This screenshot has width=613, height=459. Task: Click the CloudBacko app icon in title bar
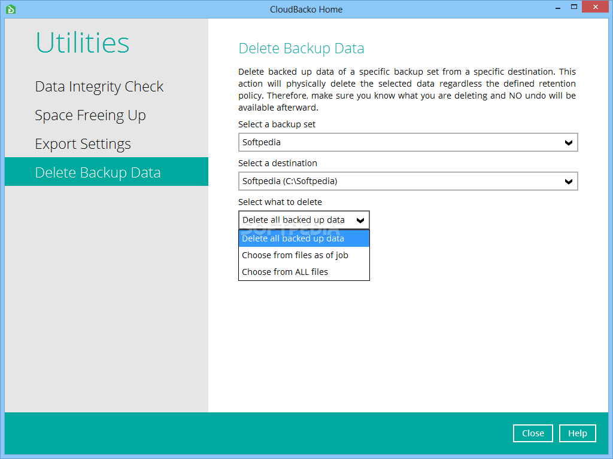[11, 9]
